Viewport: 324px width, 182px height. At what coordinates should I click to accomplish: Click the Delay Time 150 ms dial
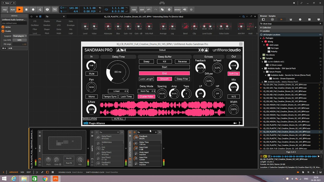click(x=118, y=72)
